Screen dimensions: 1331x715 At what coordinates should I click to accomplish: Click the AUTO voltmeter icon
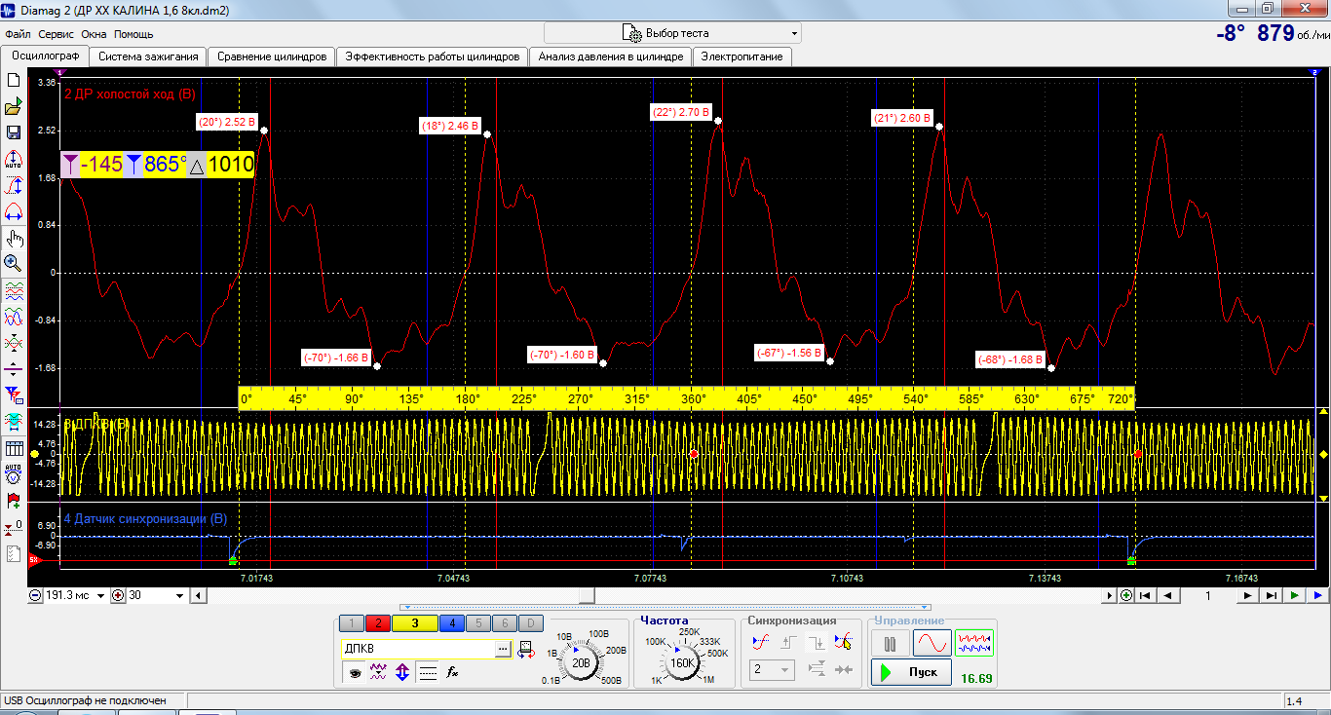click(x=14, y=474)
